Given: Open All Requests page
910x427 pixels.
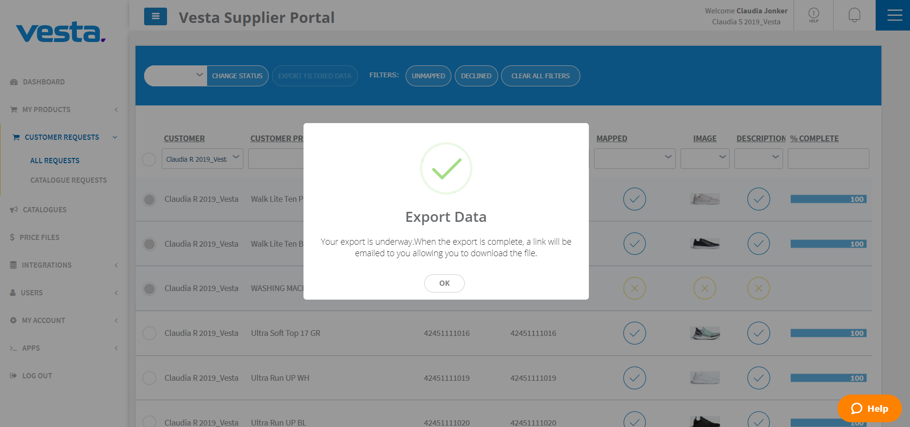Looking at the screenshot, I should click(x=55, y=161).
